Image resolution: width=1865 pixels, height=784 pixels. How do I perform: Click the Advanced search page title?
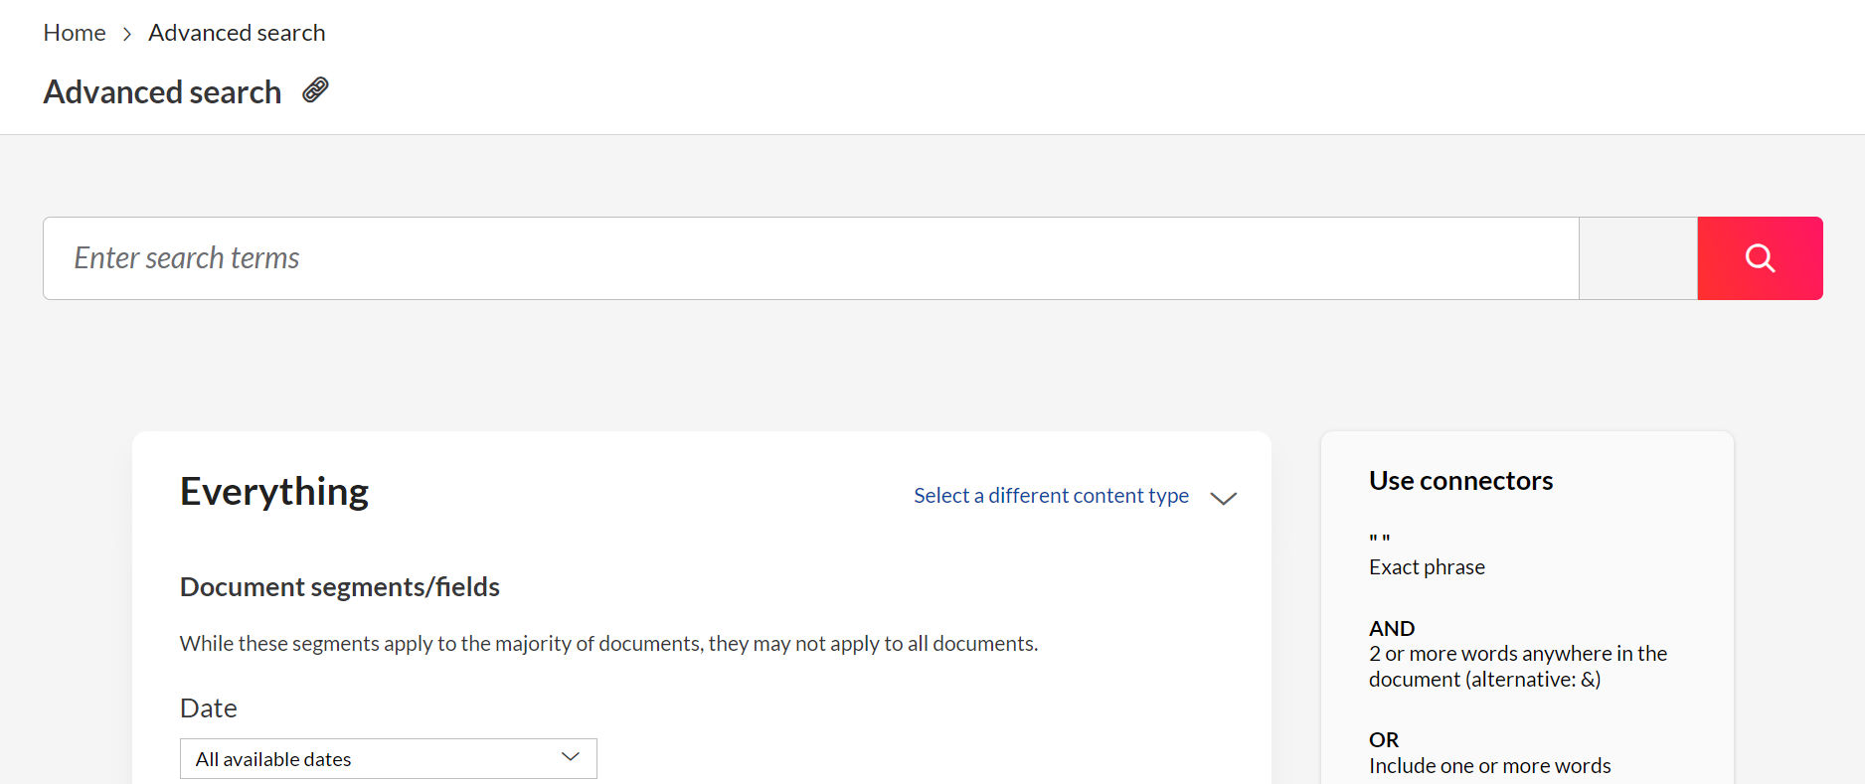click(162, 92)
